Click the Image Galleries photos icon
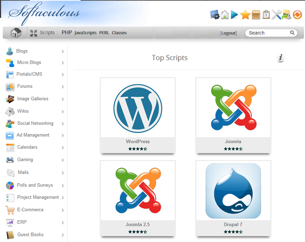The image size is (305, 242). click(x=10, y=99)
